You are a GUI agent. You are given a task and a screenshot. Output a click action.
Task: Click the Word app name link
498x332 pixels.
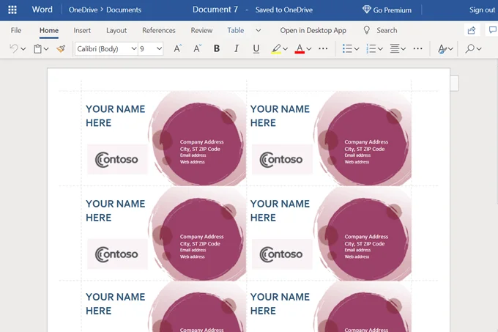point(42,10)
